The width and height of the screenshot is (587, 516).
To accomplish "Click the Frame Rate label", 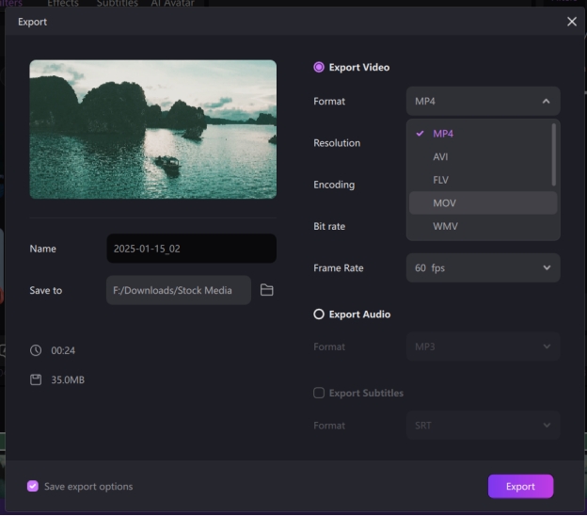I will coord(339,268).
